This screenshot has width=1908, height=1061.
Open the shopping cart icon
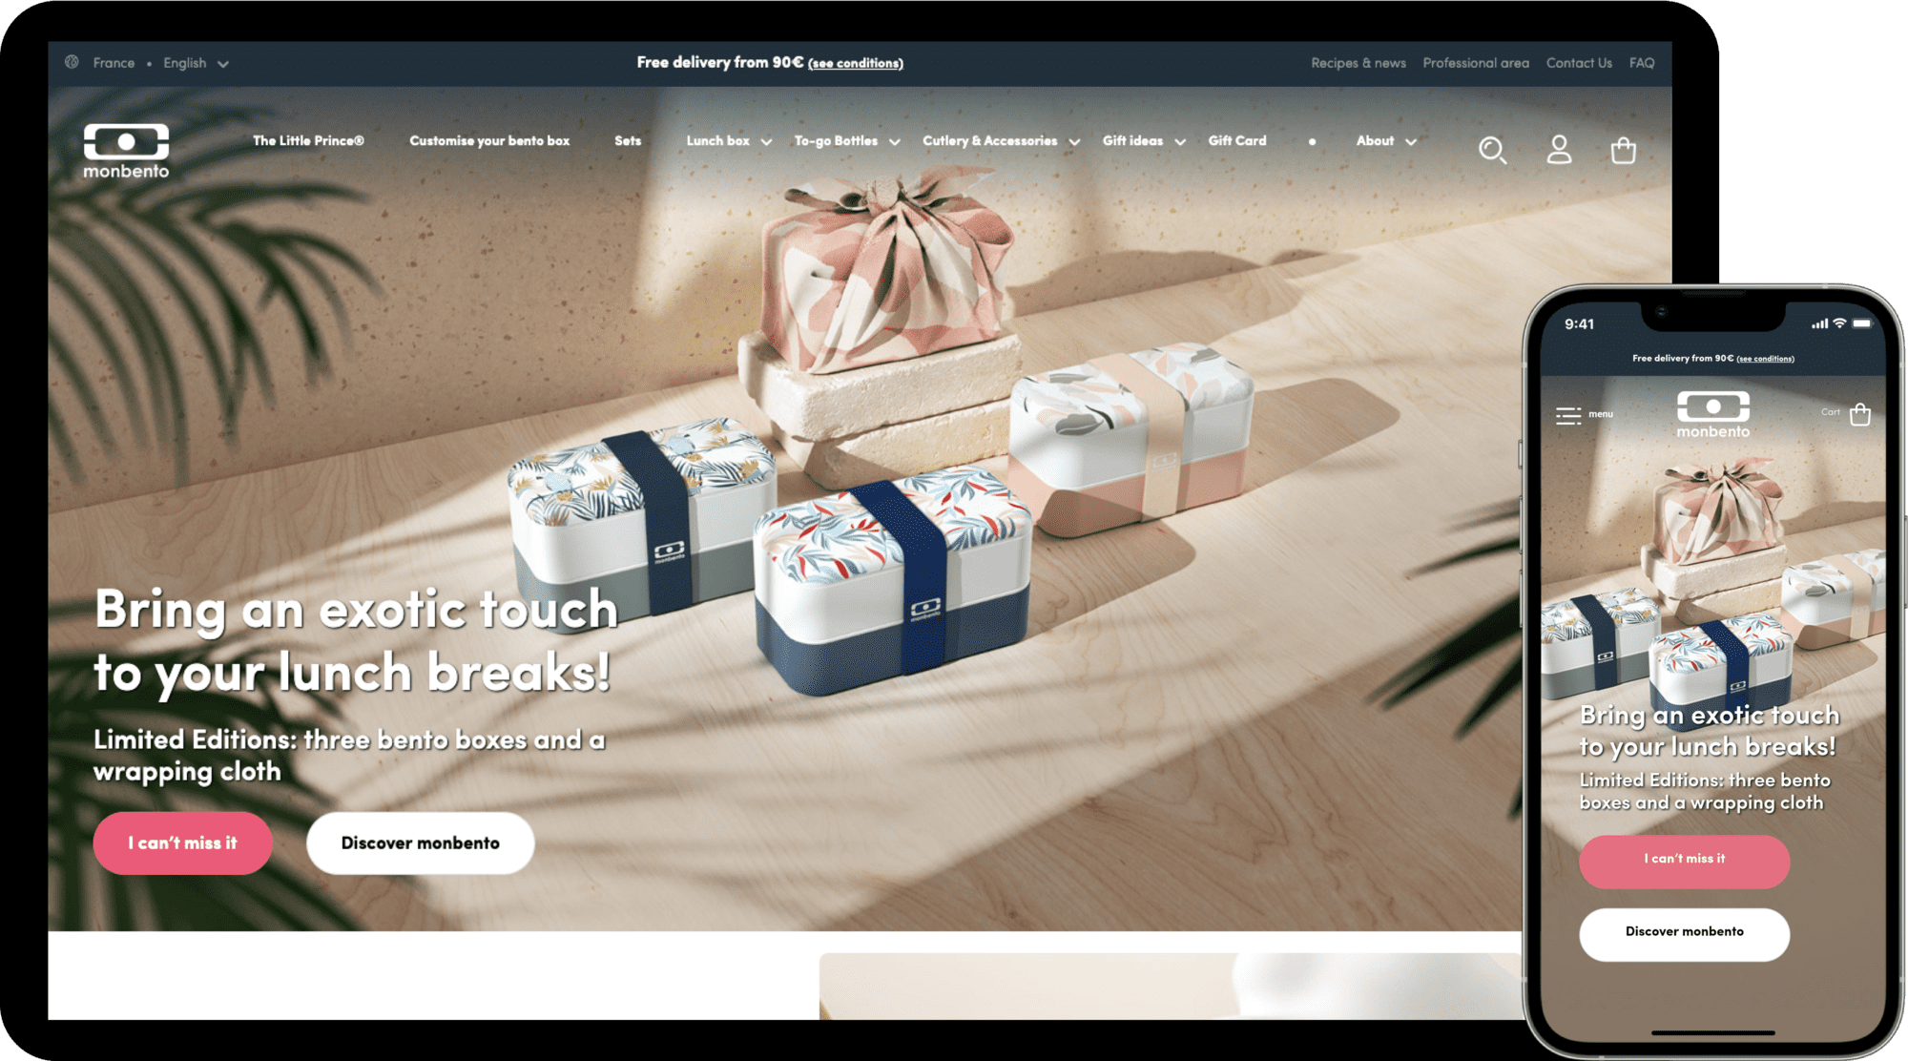point(1622,150)
